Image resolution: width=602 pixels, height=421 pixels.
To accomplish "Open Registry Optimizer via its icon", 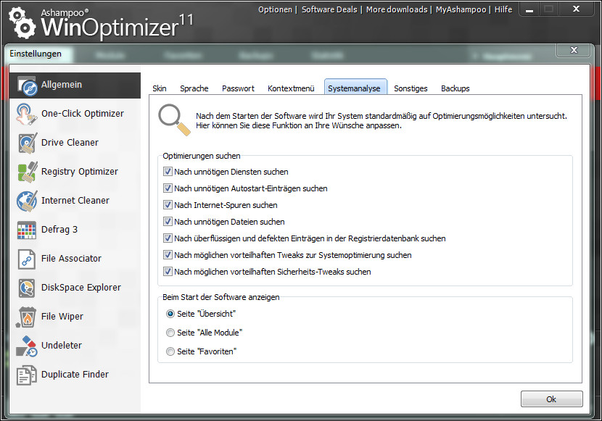I will click(x=27, y=172).
